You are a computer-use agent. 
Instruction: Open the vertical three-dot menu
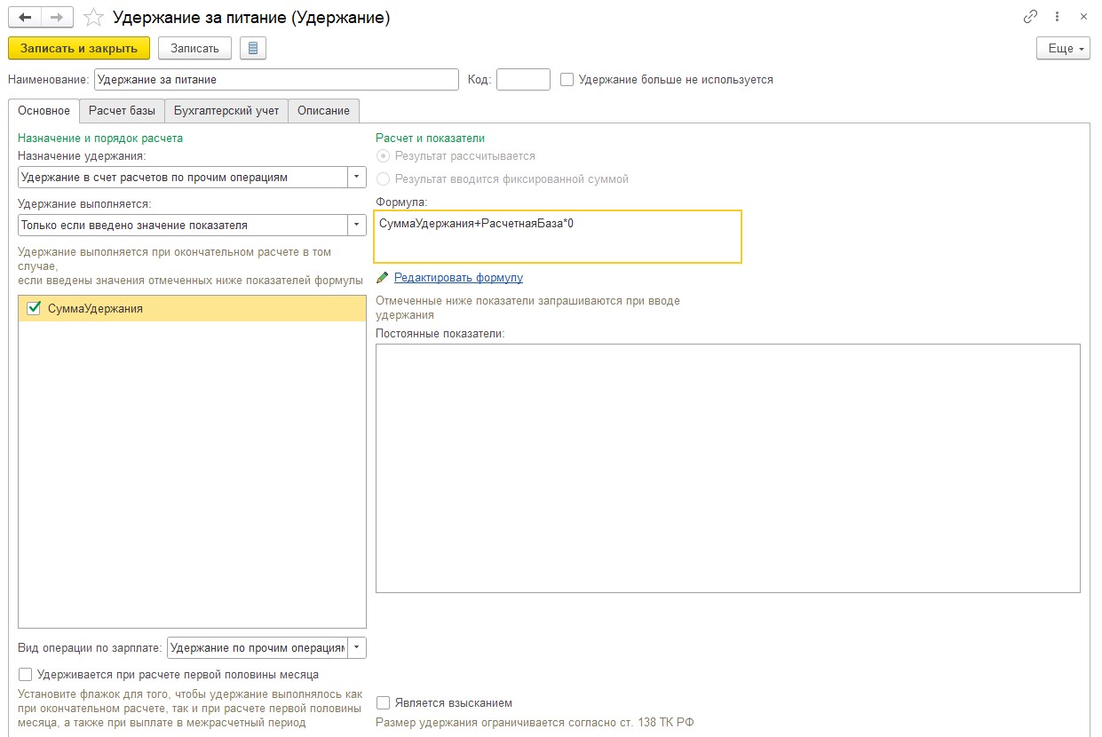click(1057, 17)
